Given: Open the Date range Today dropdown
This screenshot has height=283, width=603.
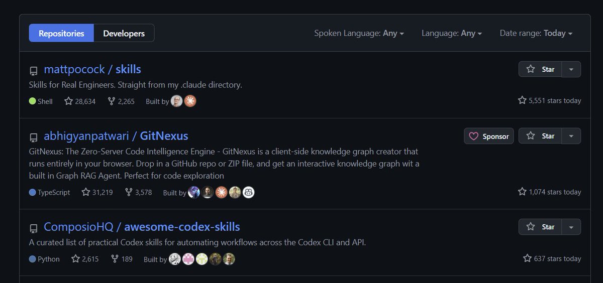Looking at the screenshot, I should [x=536, y=33].
